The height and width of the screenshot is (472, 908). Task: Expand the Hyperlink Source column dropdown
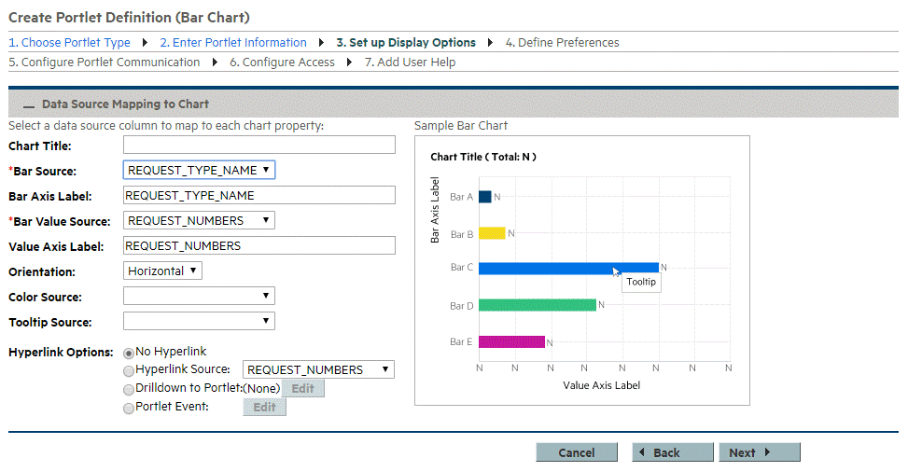point(318,370)
